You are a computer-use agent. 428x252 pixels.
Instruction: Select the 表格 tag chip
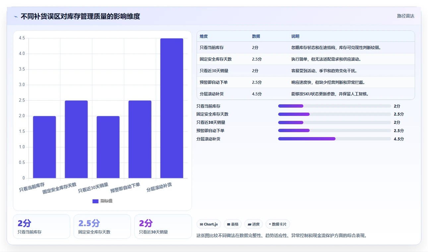click(x=232, y=224)
